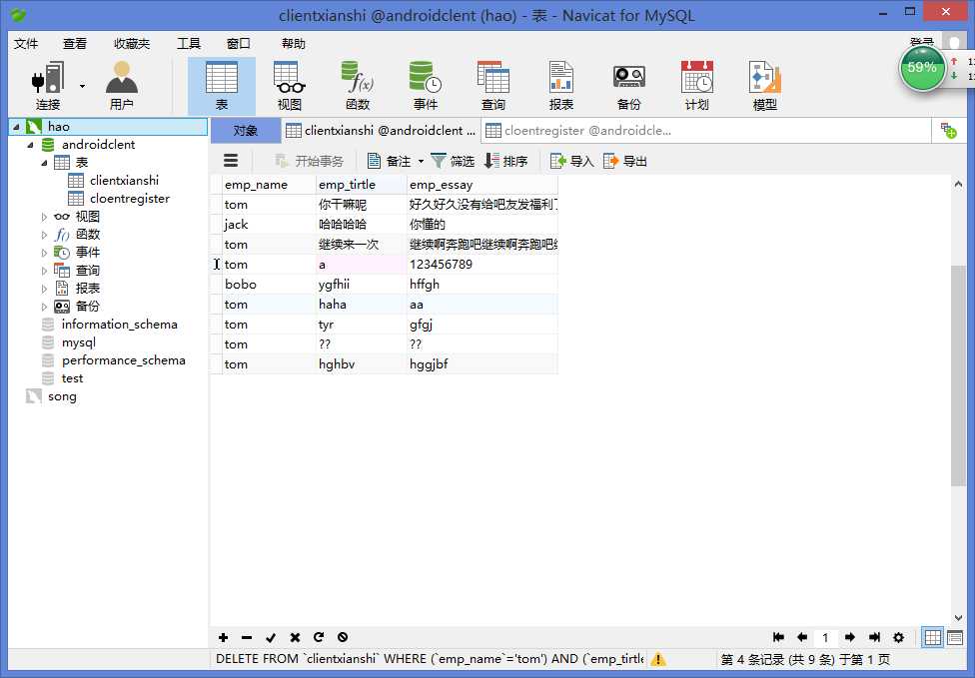Viewport: 975px width, 678px height.
Task: Click the emp_tirtle column header
Action: 361,185
